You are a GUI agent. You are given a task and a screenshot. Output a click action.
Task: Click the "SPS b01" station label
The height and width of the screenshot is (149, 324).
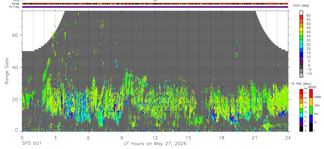tap(31, 144)
